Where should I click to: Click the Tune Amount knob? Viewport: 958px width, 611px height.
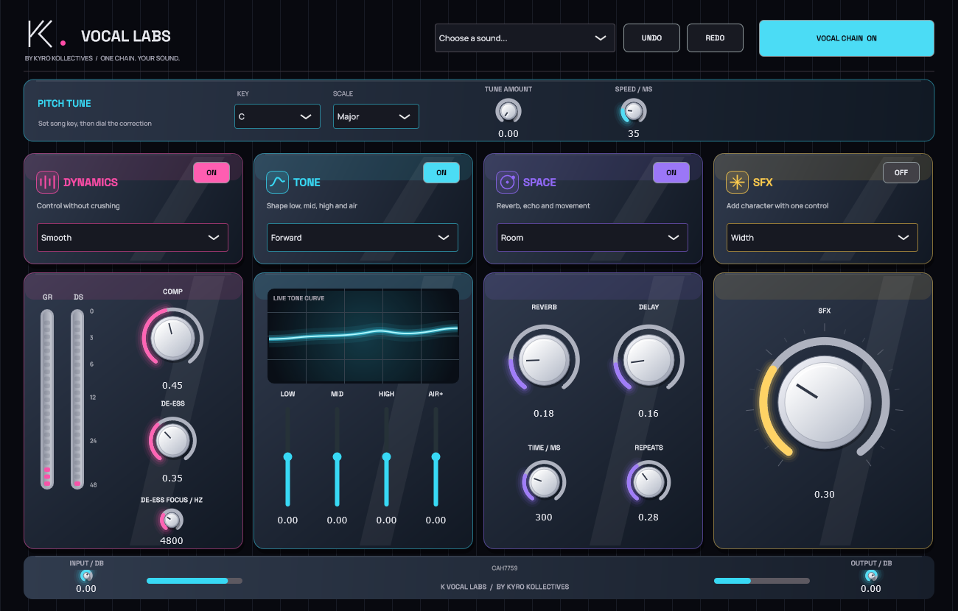508,111
